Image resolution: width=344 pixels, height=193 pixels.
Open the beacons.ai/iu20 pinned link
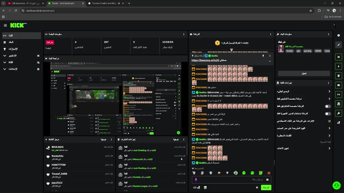pyautogui.click(x=205, y=60)
